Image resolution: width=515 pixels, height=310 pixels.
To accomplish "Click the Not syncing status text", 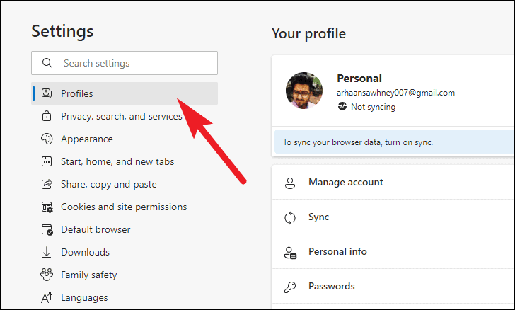I will point(373,107).
